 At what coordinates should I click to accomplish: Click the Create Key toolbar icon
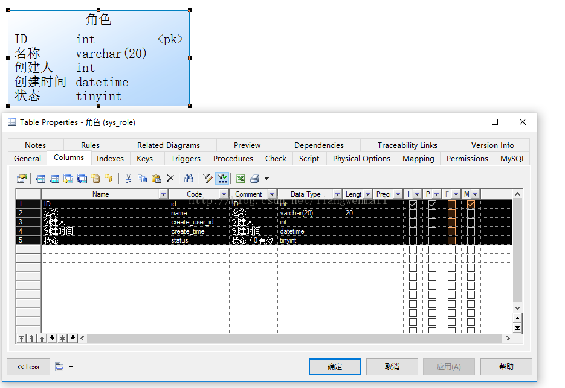(x=109, y=179)
